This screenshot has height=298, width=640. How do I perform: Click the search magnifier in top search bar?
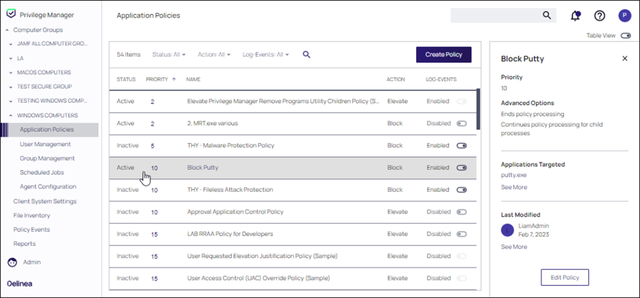point(547,15)
